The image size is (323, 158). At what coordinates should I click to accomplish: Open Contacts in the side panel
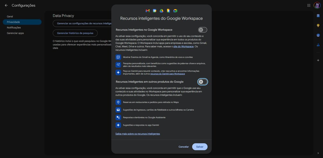click(318, 45)
